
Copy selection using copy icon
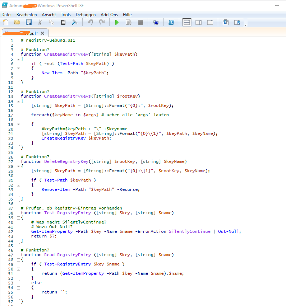pyautogui.click(x=51, y=23)
